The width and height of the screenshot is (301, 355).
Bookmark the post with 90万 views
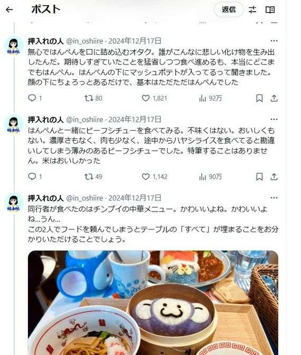(x=259, y=177)
